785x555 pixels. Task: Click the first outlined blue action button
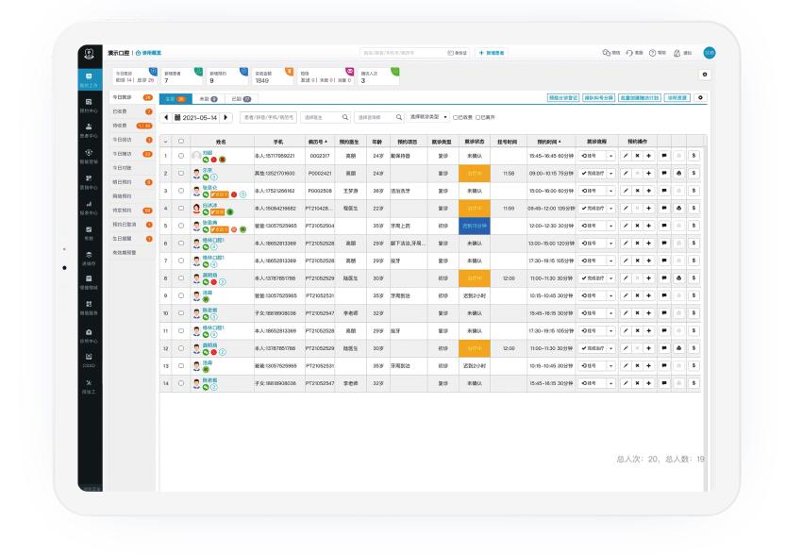click(x=563, y=97)
